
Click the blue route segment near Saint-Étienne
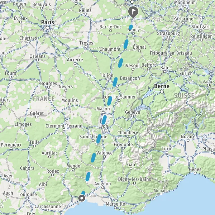pyautogui.click(x=99, y=139)
